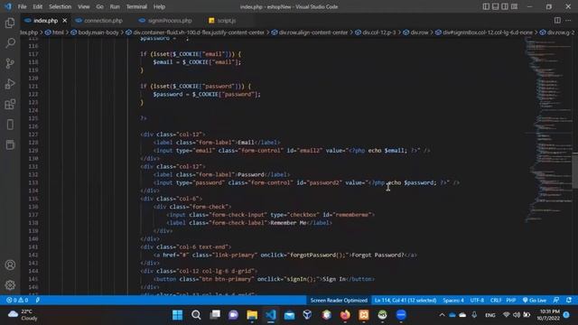Click the 'Forgot Password?' text on line 142

tap(378, 255)
